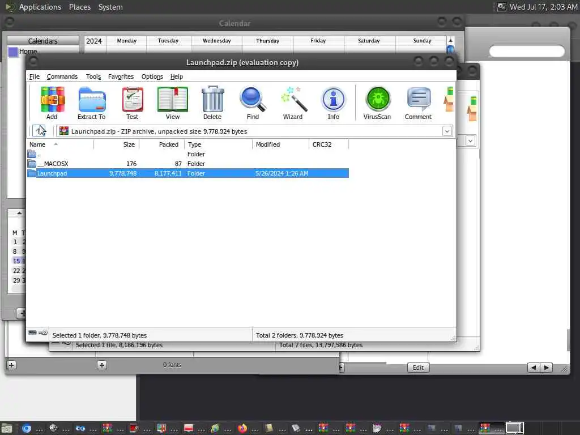Click the Delete trash can icon
The image size is (580, 435).
[x=212, y=103]
